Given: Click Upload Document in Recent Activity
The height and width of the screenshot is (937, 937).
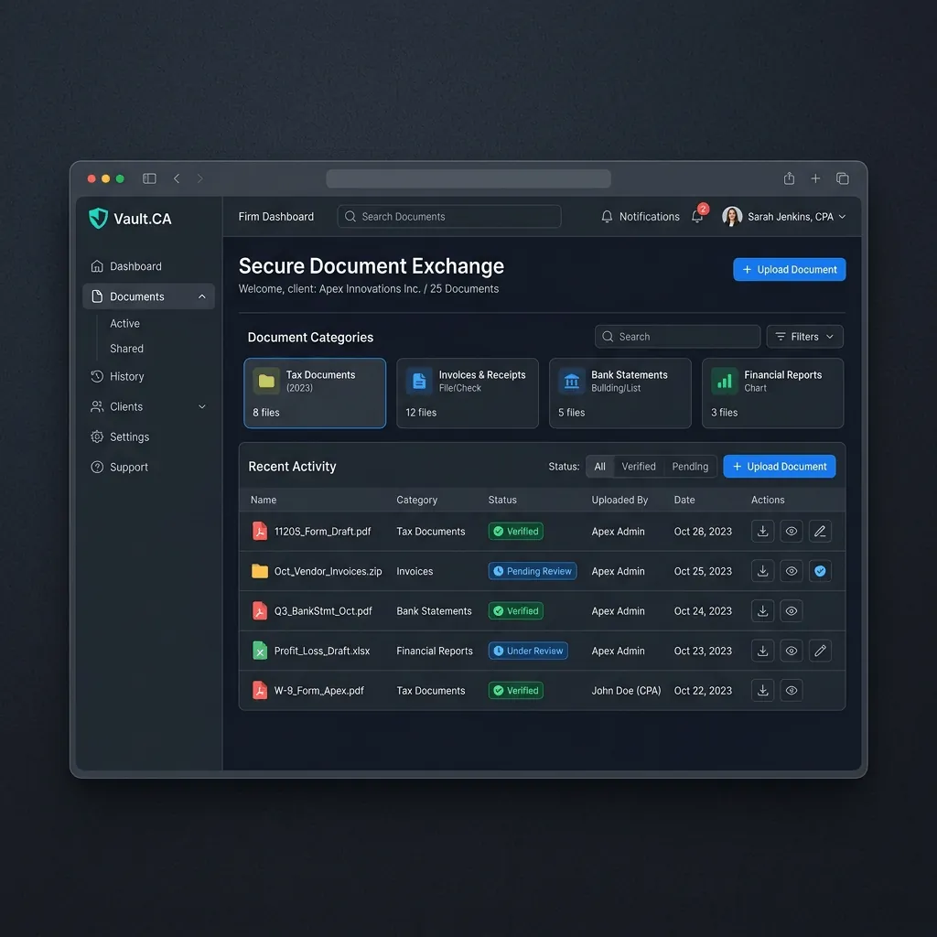Looking at the screenshot, I should coord(780,466).
